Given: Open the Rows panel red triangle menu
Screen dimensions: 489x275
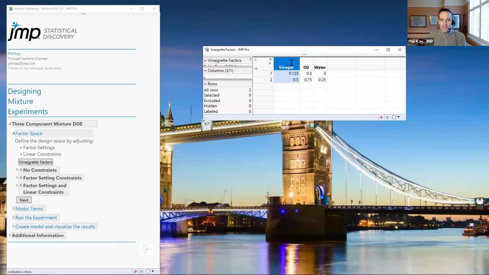Looking at the screenshot, I should (x=205, y=84).
